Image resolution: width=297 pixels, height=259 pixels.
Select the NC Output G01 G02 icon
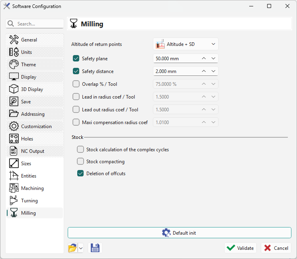click(14, 151)
